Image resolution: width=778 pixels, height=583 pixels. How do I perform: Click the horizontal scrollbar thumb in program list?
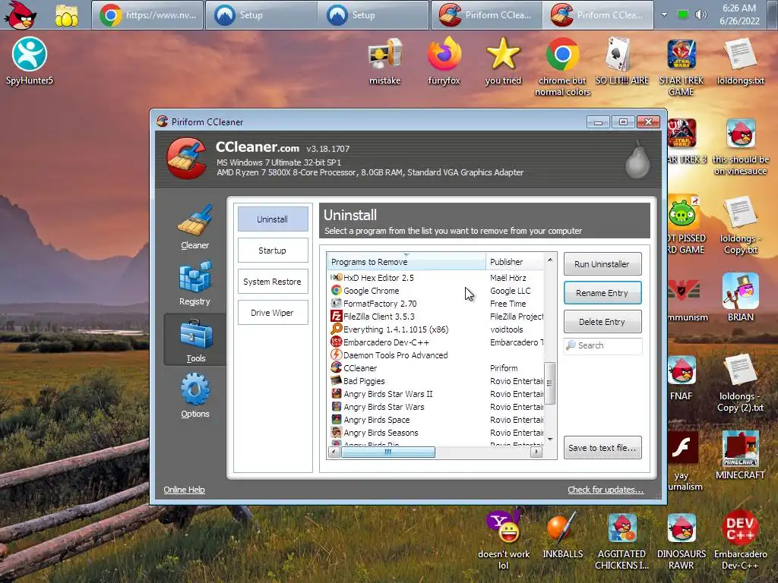(388, 452)
